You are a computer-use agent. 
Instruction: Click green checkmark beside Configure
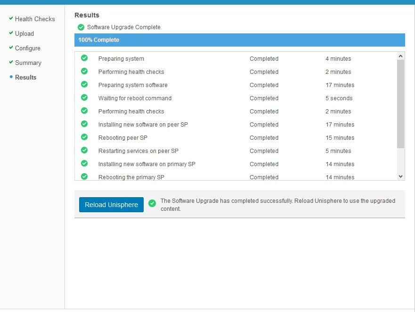tap(11, 48)
